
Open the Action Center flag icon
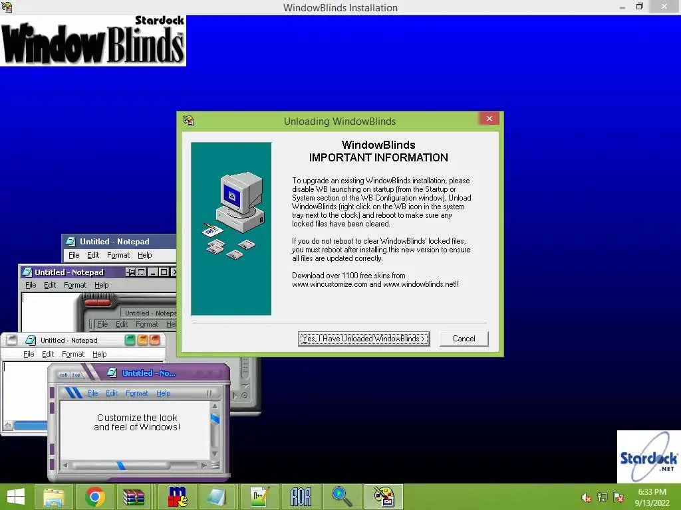[x=618, y=497]
